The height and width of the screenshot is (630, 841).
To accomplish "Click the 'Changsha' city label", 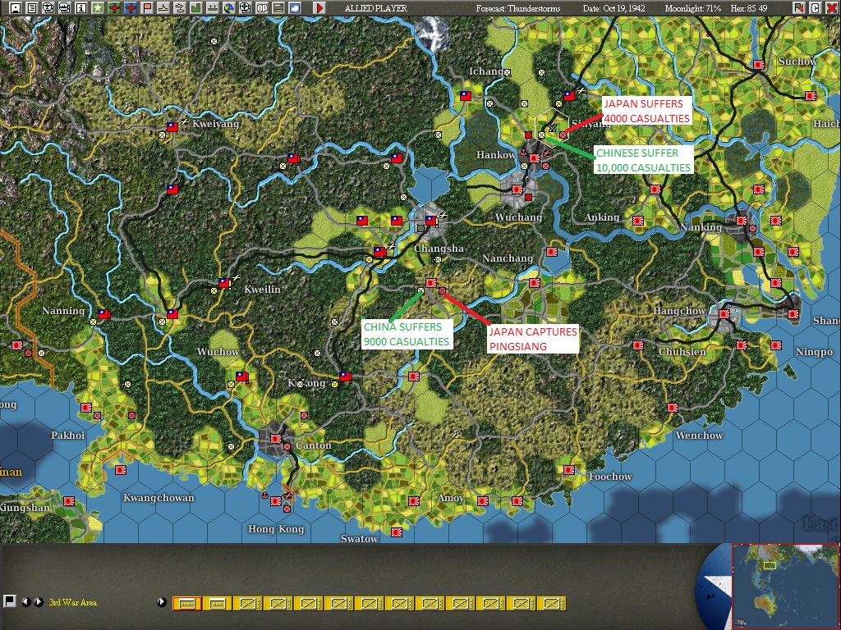I will 439,249.
